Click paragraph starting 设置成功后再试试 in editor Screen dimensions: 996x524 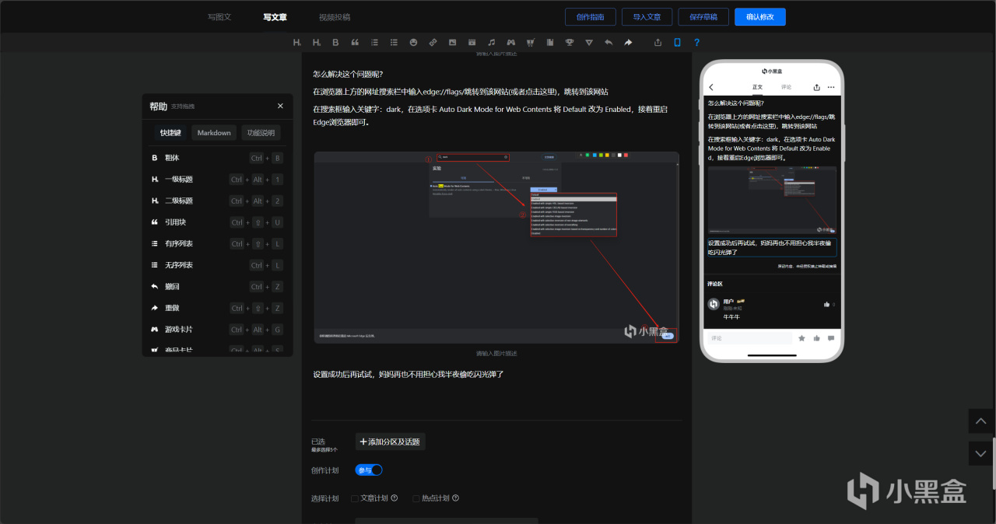tap(409, 374)
